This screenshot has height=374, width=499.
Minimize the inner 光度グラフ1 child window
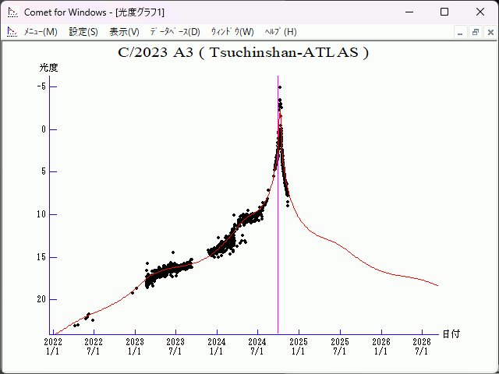click(x=461, y=32)
